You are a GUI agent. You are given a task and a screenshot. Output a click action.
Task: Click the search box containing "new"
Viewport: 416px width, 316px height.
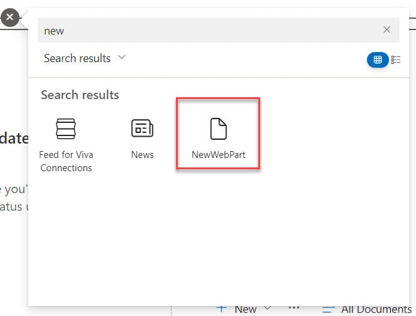click(218, 30)
